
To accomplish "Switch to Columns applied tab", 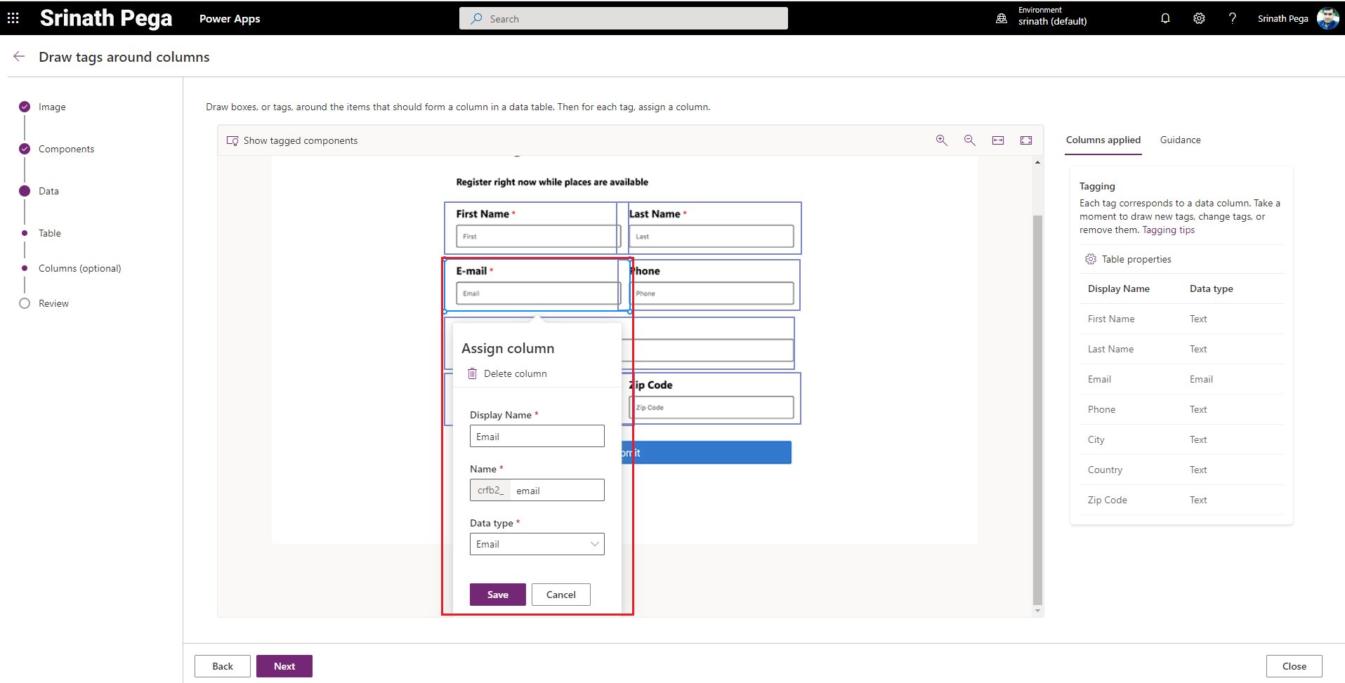I will point(1103,140).
